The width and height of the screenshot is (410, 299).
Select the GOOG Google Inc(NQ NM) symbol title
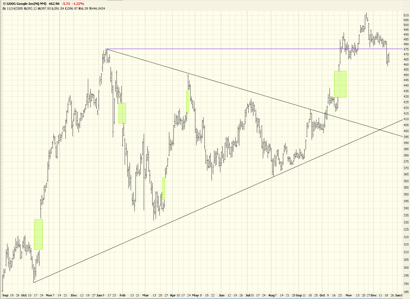click(26, 4)
